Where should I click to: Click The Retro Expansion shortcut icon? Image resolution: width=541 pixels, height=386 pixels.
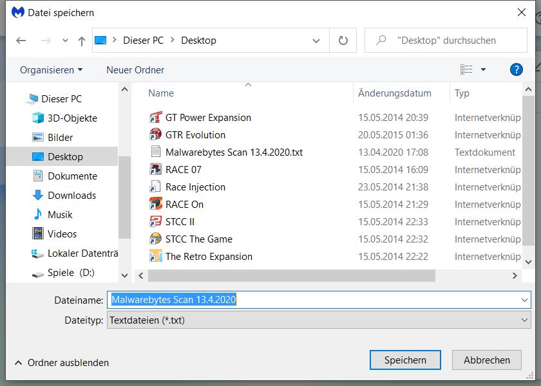click(156, 257)
